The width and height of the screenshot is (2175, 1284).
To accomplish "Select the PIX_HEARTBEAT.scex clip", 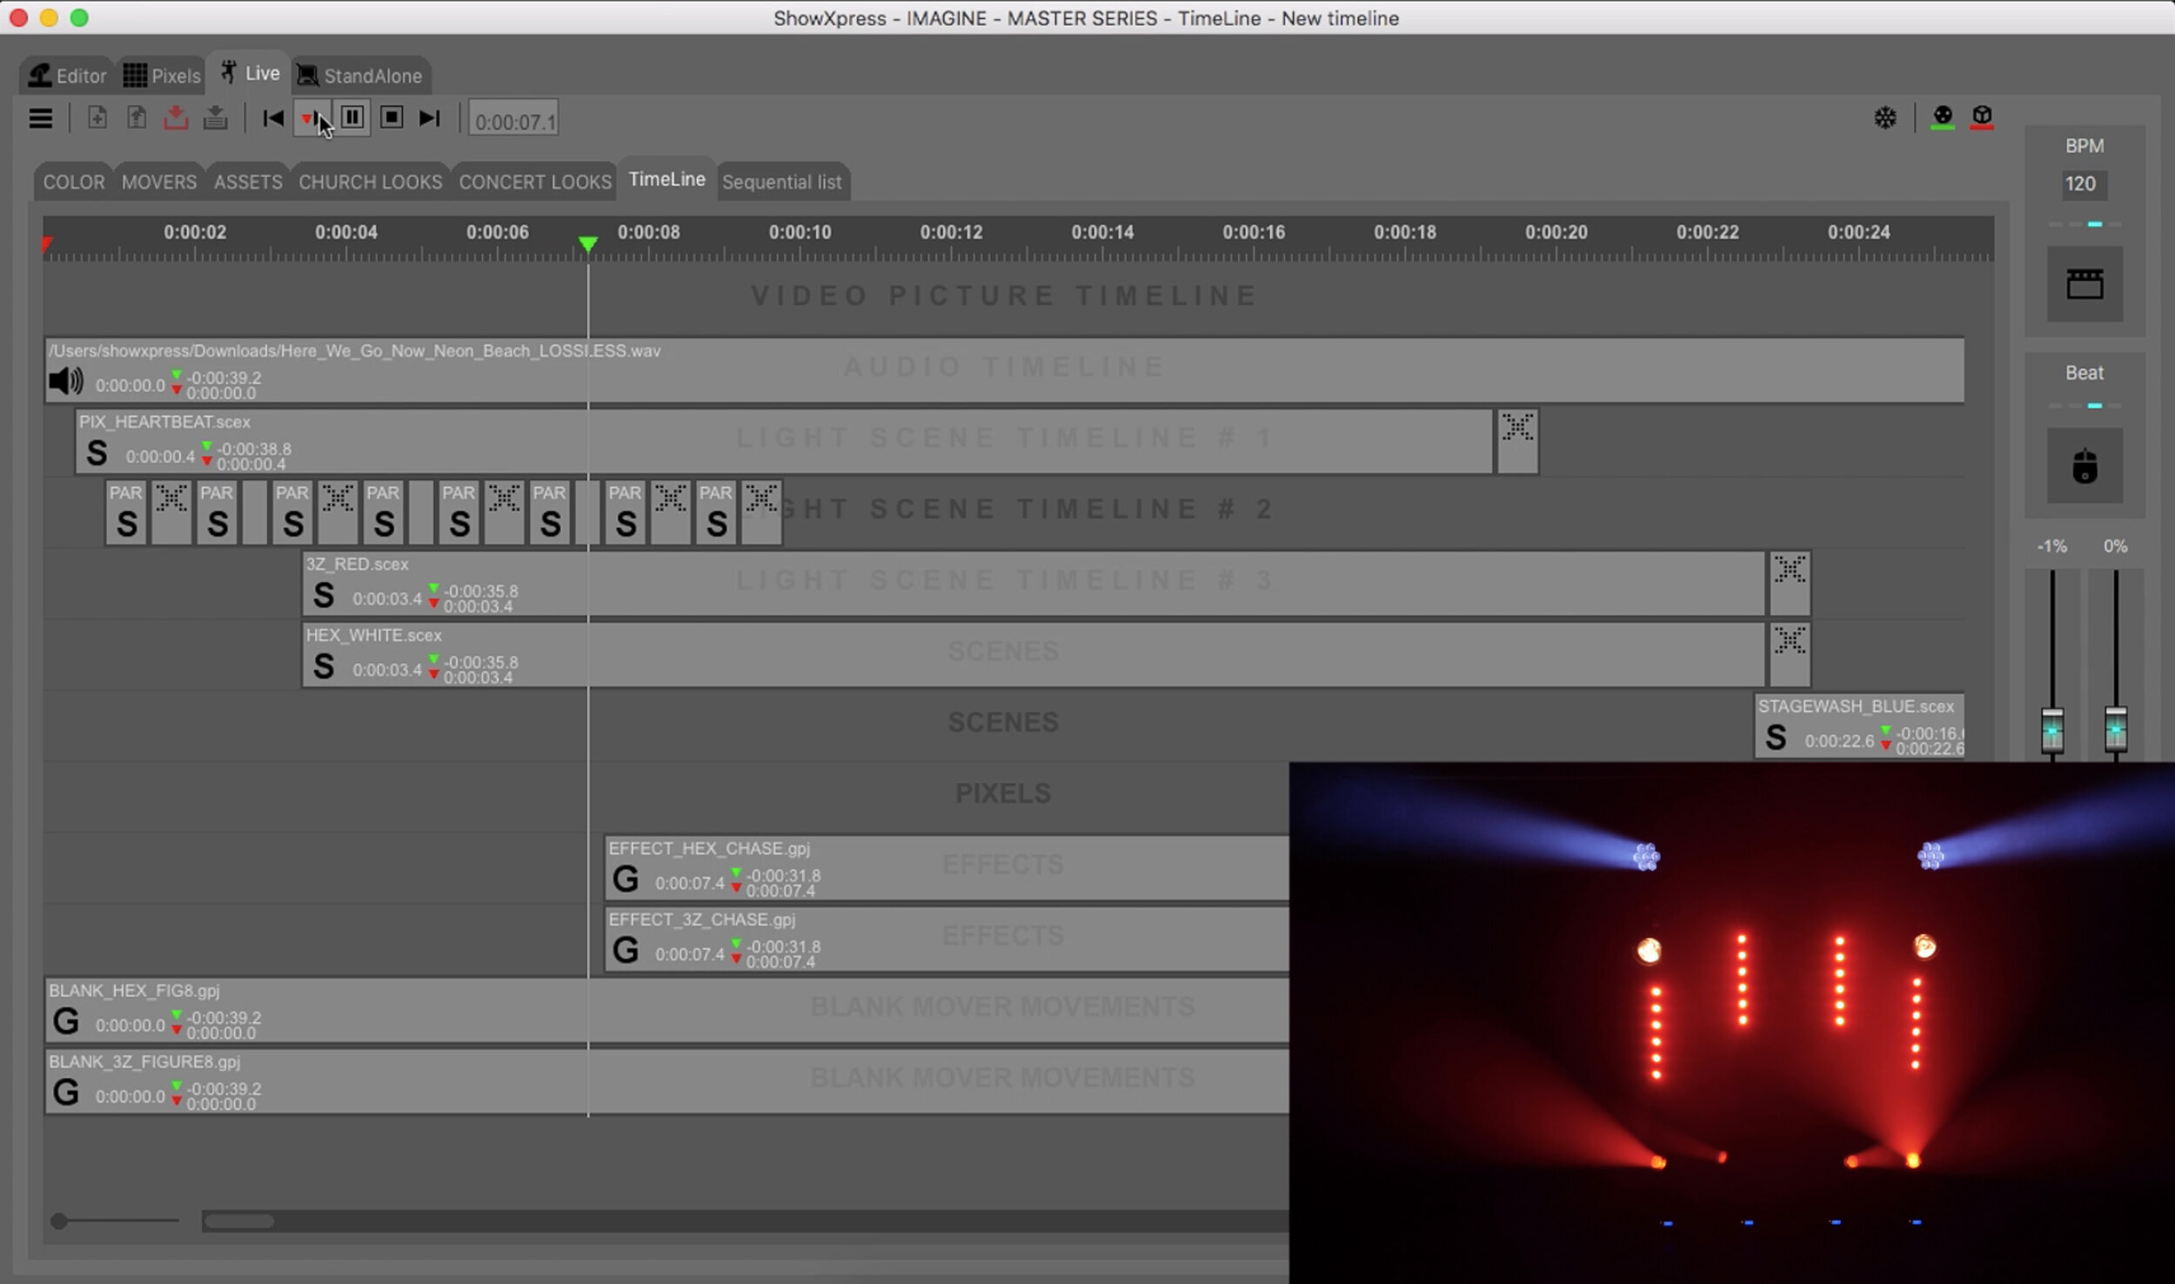I will (x=784, y=442).
